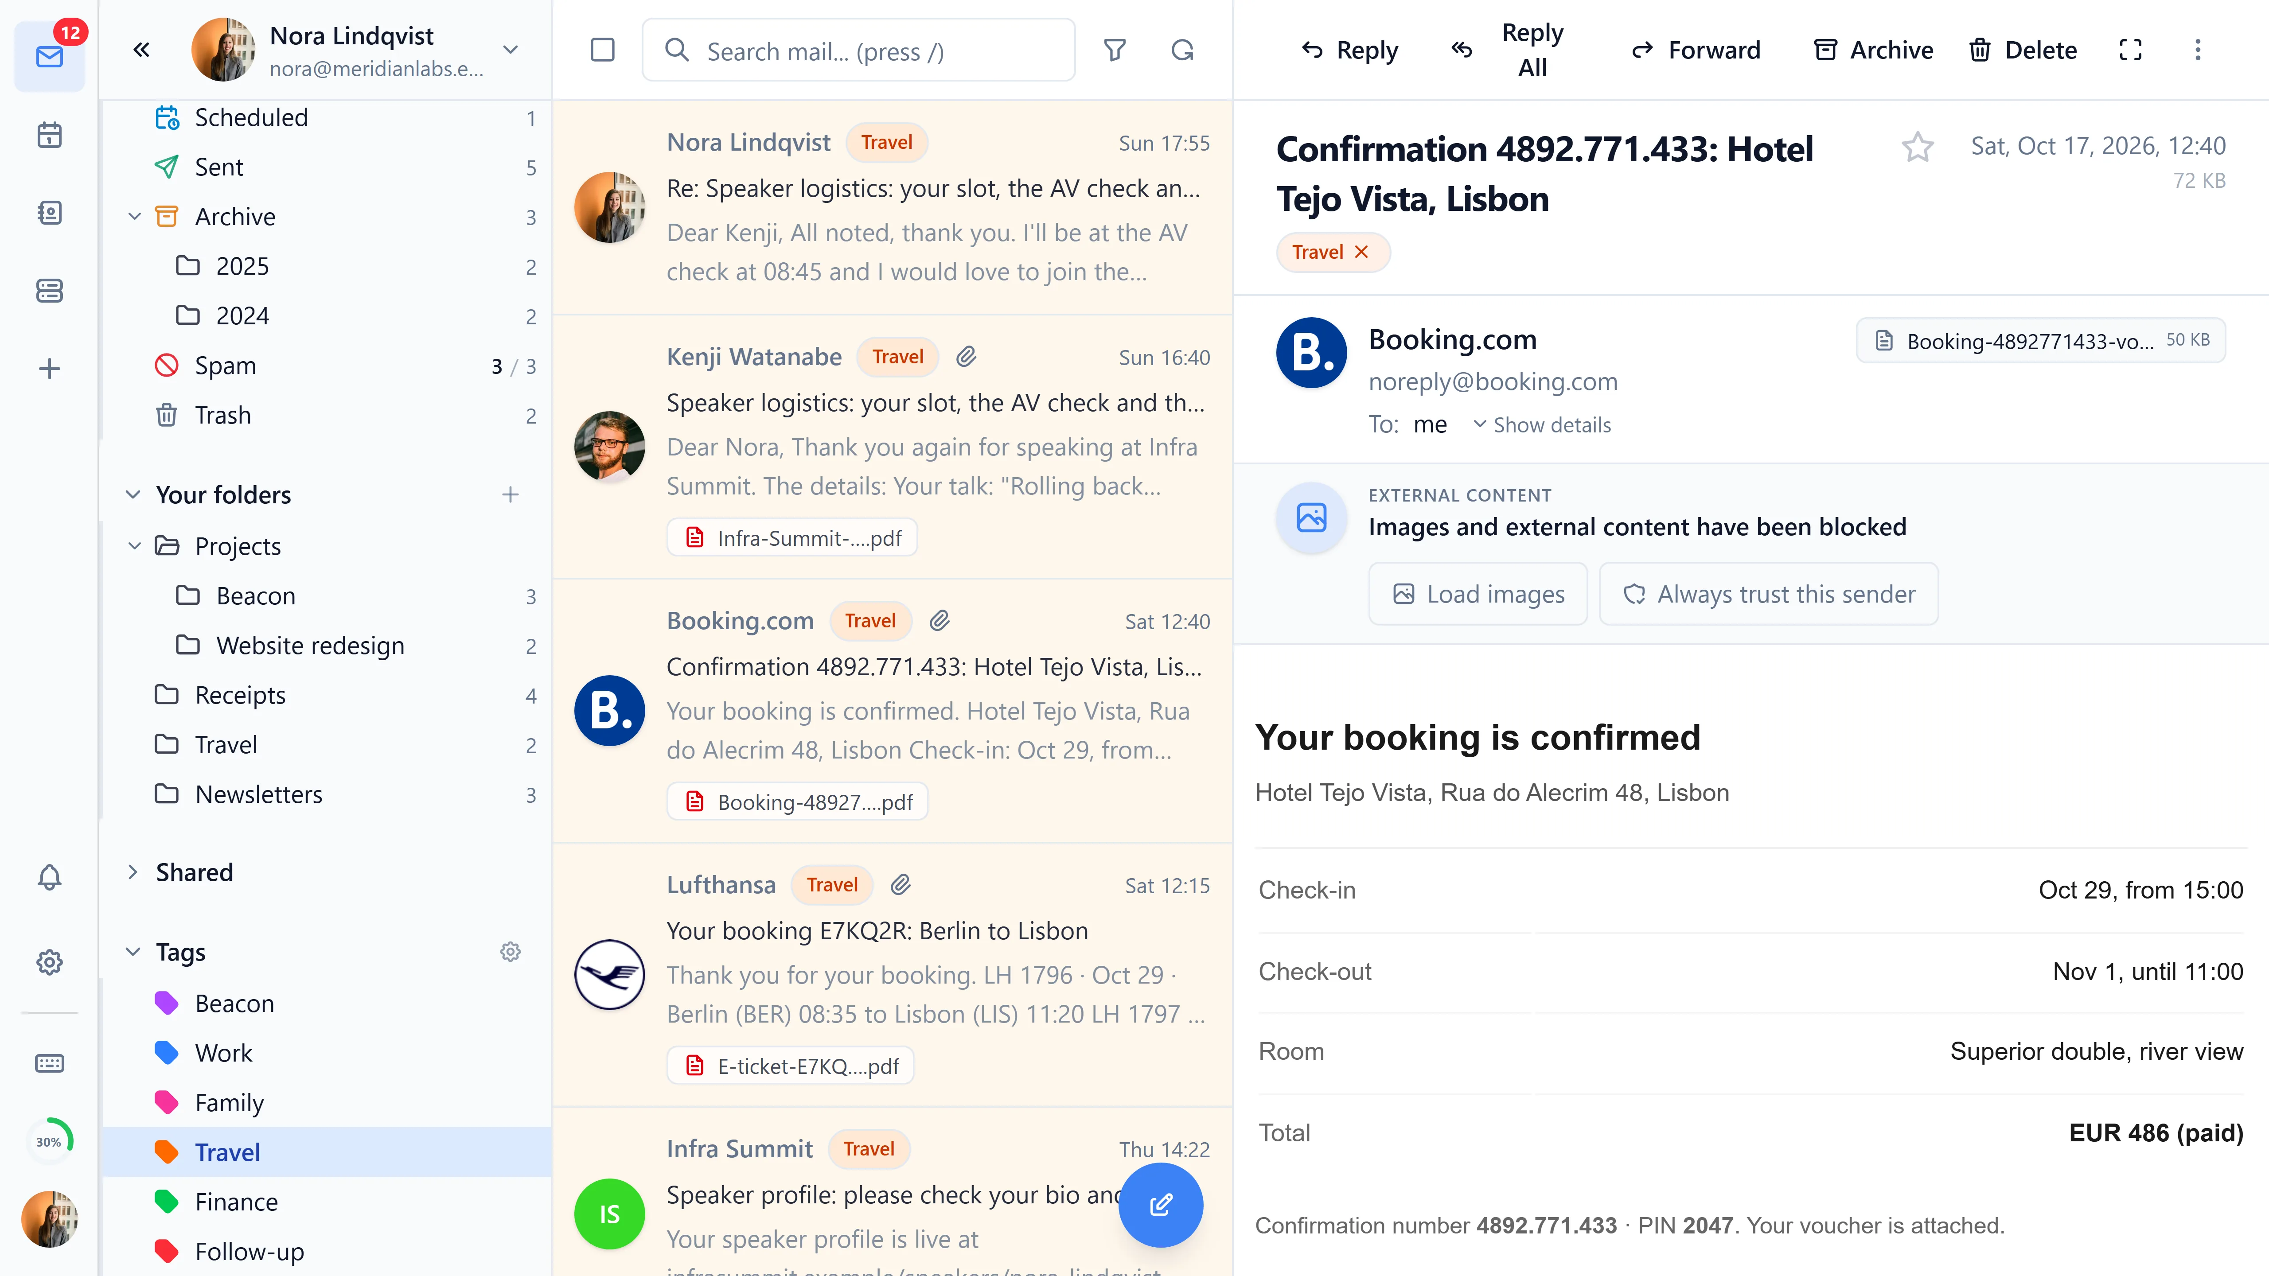2269x1276 pixels.
Task: Open the Newsletters folder
Action: 327,794
